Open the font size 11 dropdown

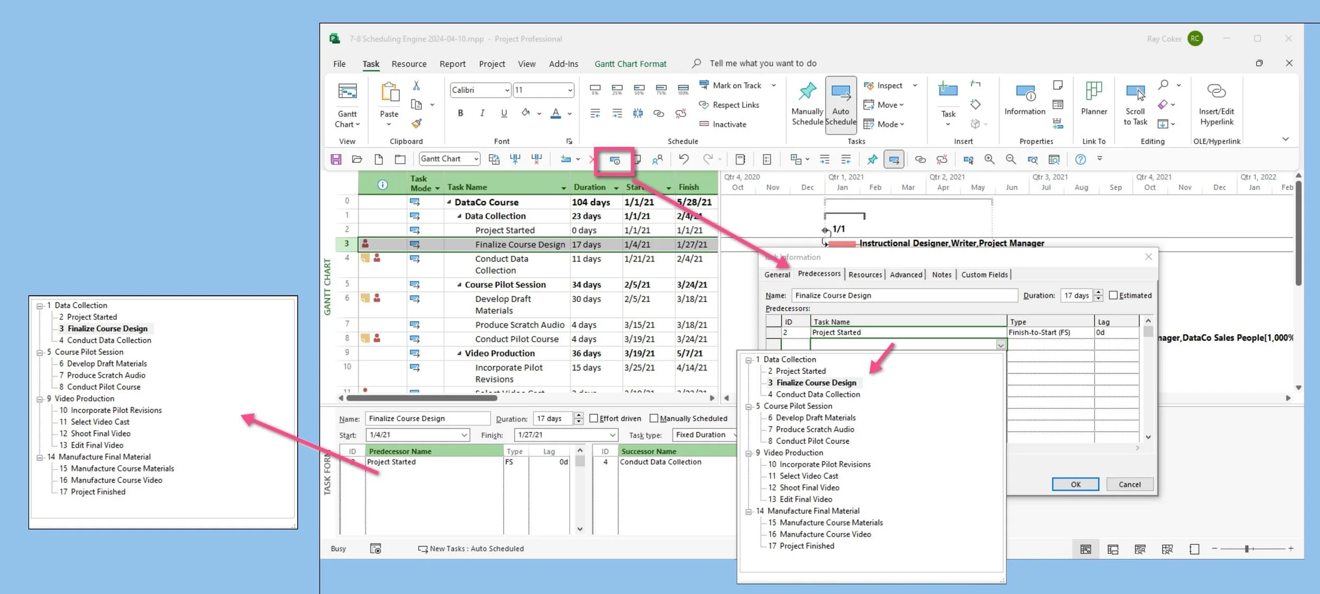(570, 90)
